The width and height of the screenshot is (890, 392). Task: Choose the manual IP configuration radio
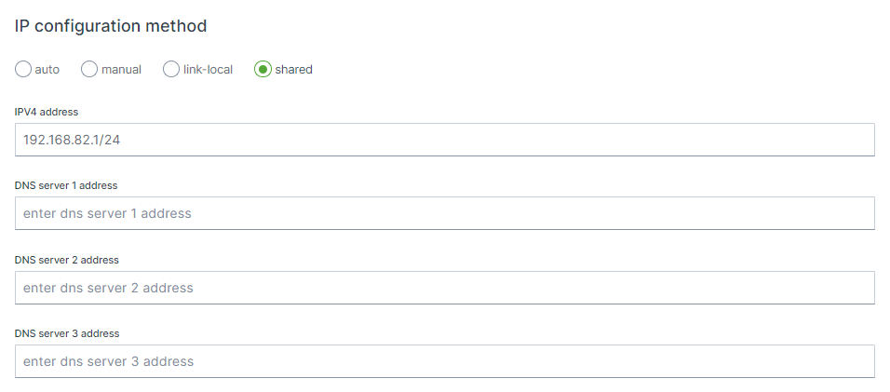[x=89, y=69]
